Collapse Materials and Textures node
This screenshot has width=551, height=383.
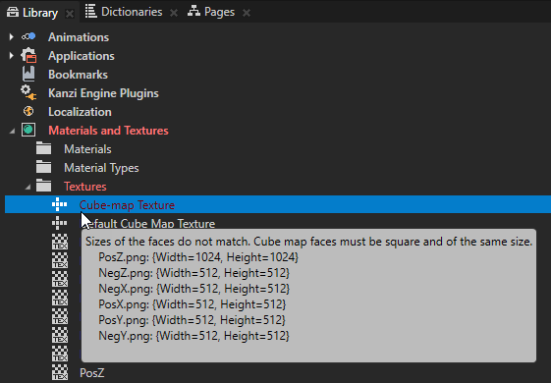[12, 131]
